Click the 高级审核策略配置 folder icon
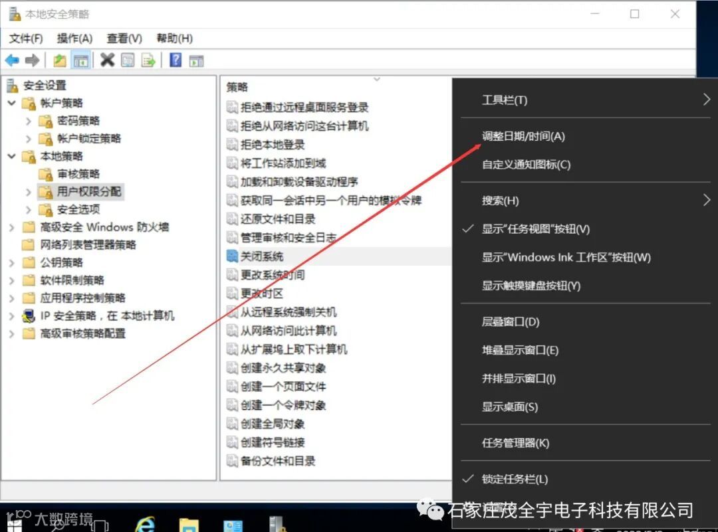Image resolution: width=718 pixels, height=532 pixels. click(29, 333)
